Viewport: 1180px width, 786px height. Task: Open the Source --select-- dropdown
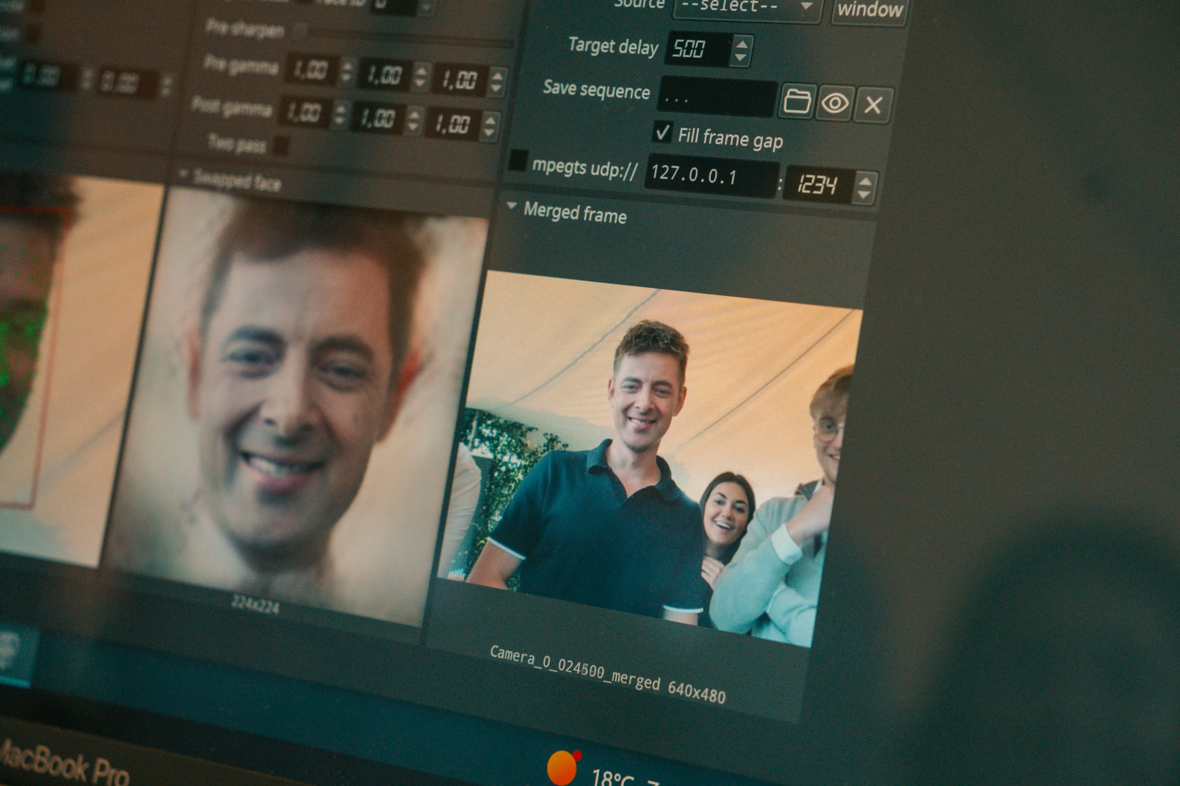pos(747,9)
